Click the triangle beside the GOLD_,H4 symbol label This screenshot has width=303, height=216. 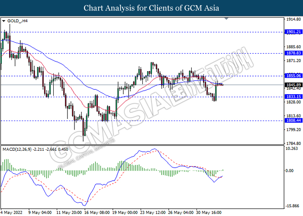[x=3, y=21]
